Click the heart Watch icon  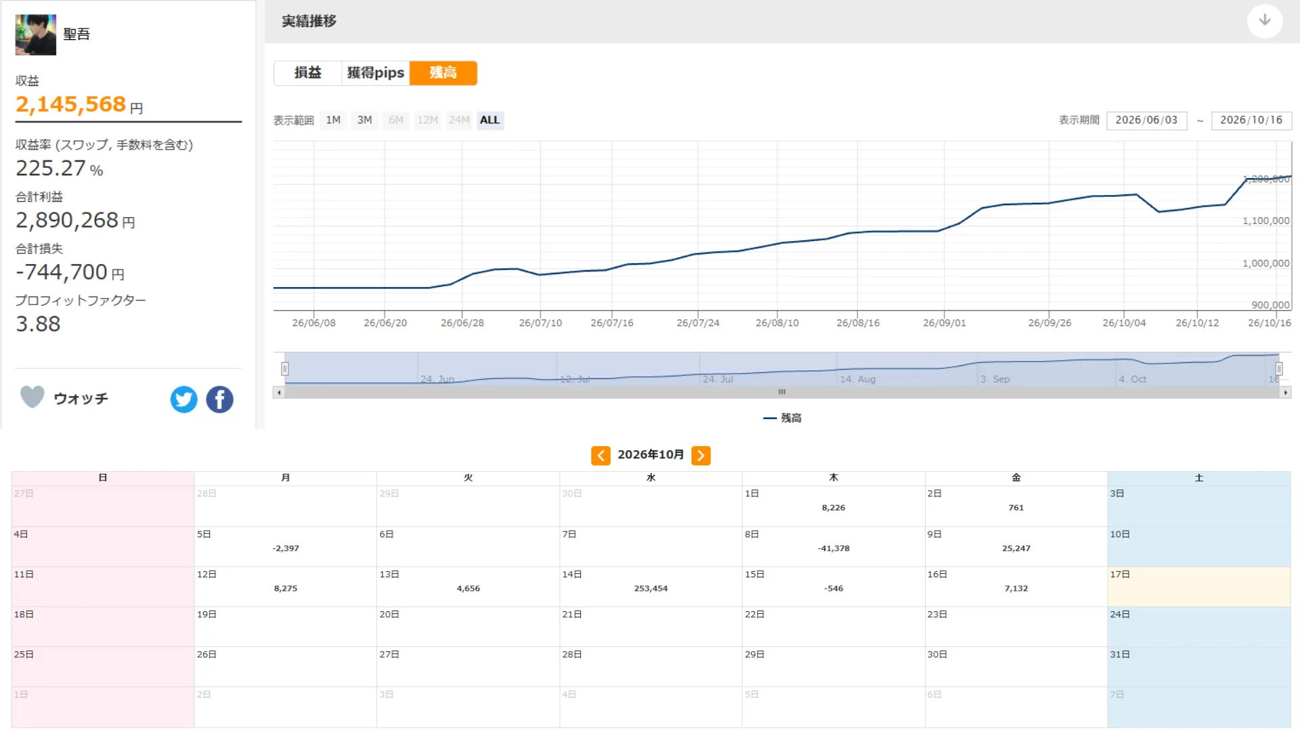(32, 397)
